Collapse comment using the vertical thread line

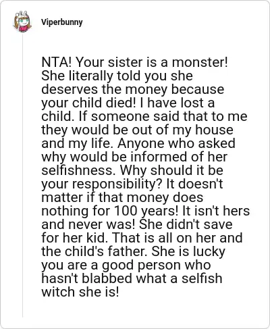(x=22, y=175)
